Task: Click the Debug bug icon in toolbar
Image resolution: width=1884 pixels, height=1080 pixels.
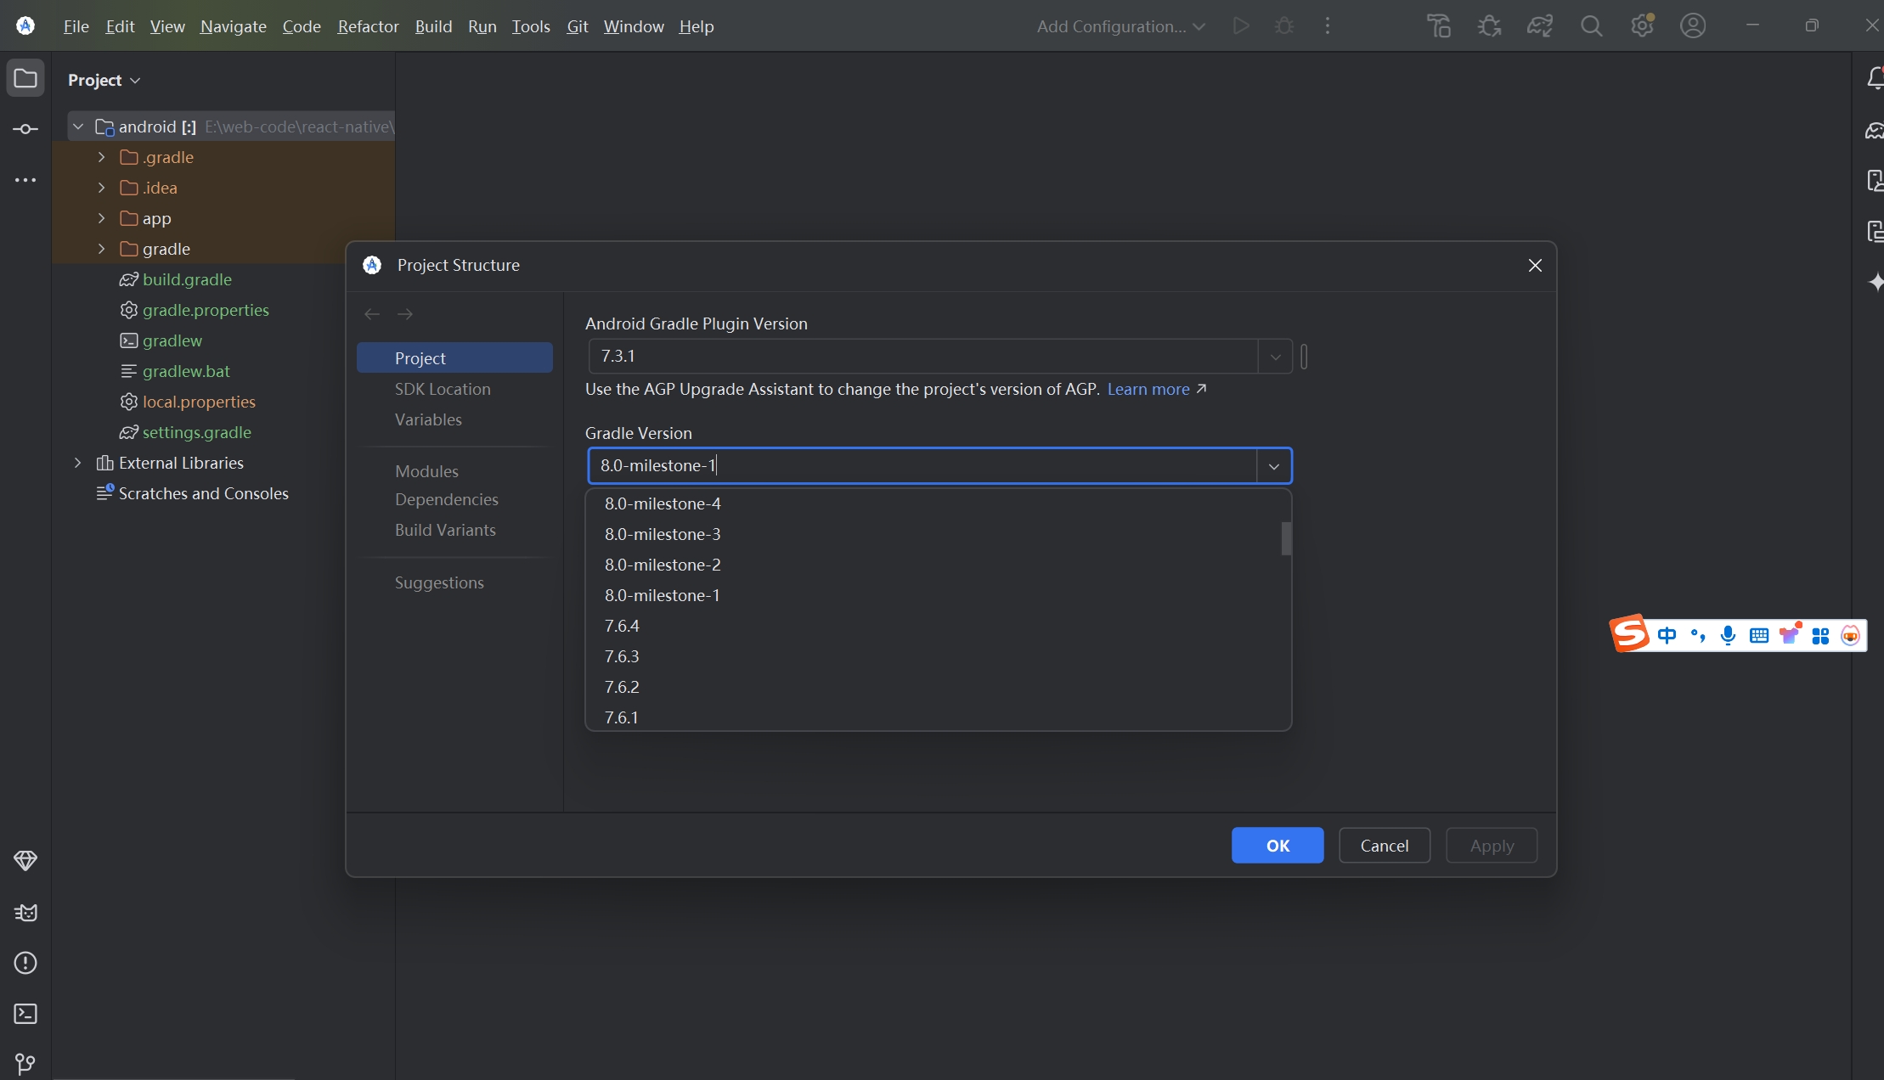Action: 1284,26
